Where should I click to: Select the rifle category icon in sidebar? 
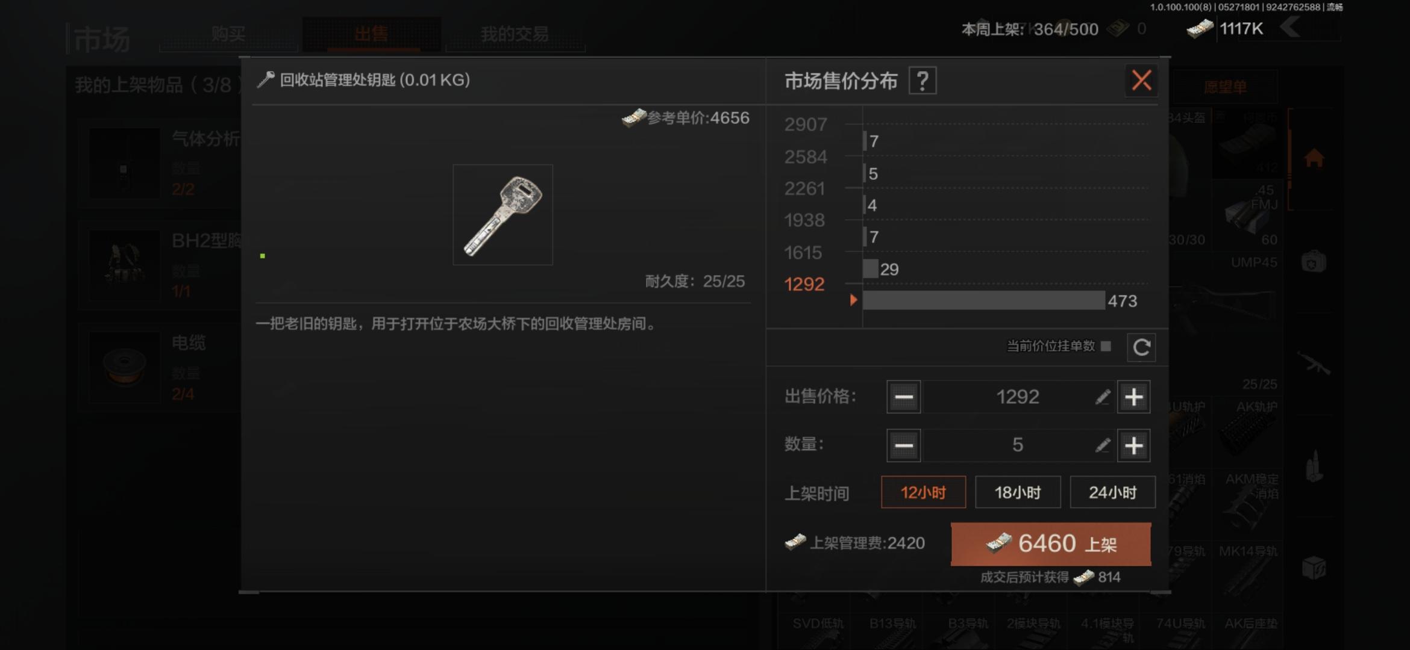tap(1314, 363)
